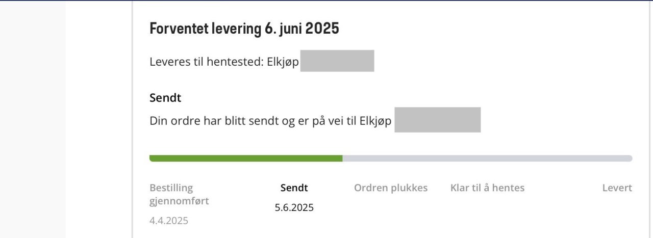Select the "Bestilling gjennomført" step
The image size is (653, 238).
coord(179,194)
